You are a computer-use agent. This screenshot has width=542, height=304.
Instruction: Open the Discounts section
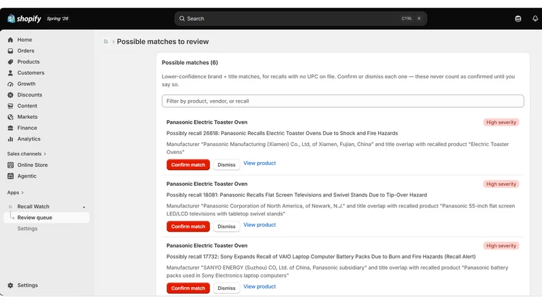(30, 95)
